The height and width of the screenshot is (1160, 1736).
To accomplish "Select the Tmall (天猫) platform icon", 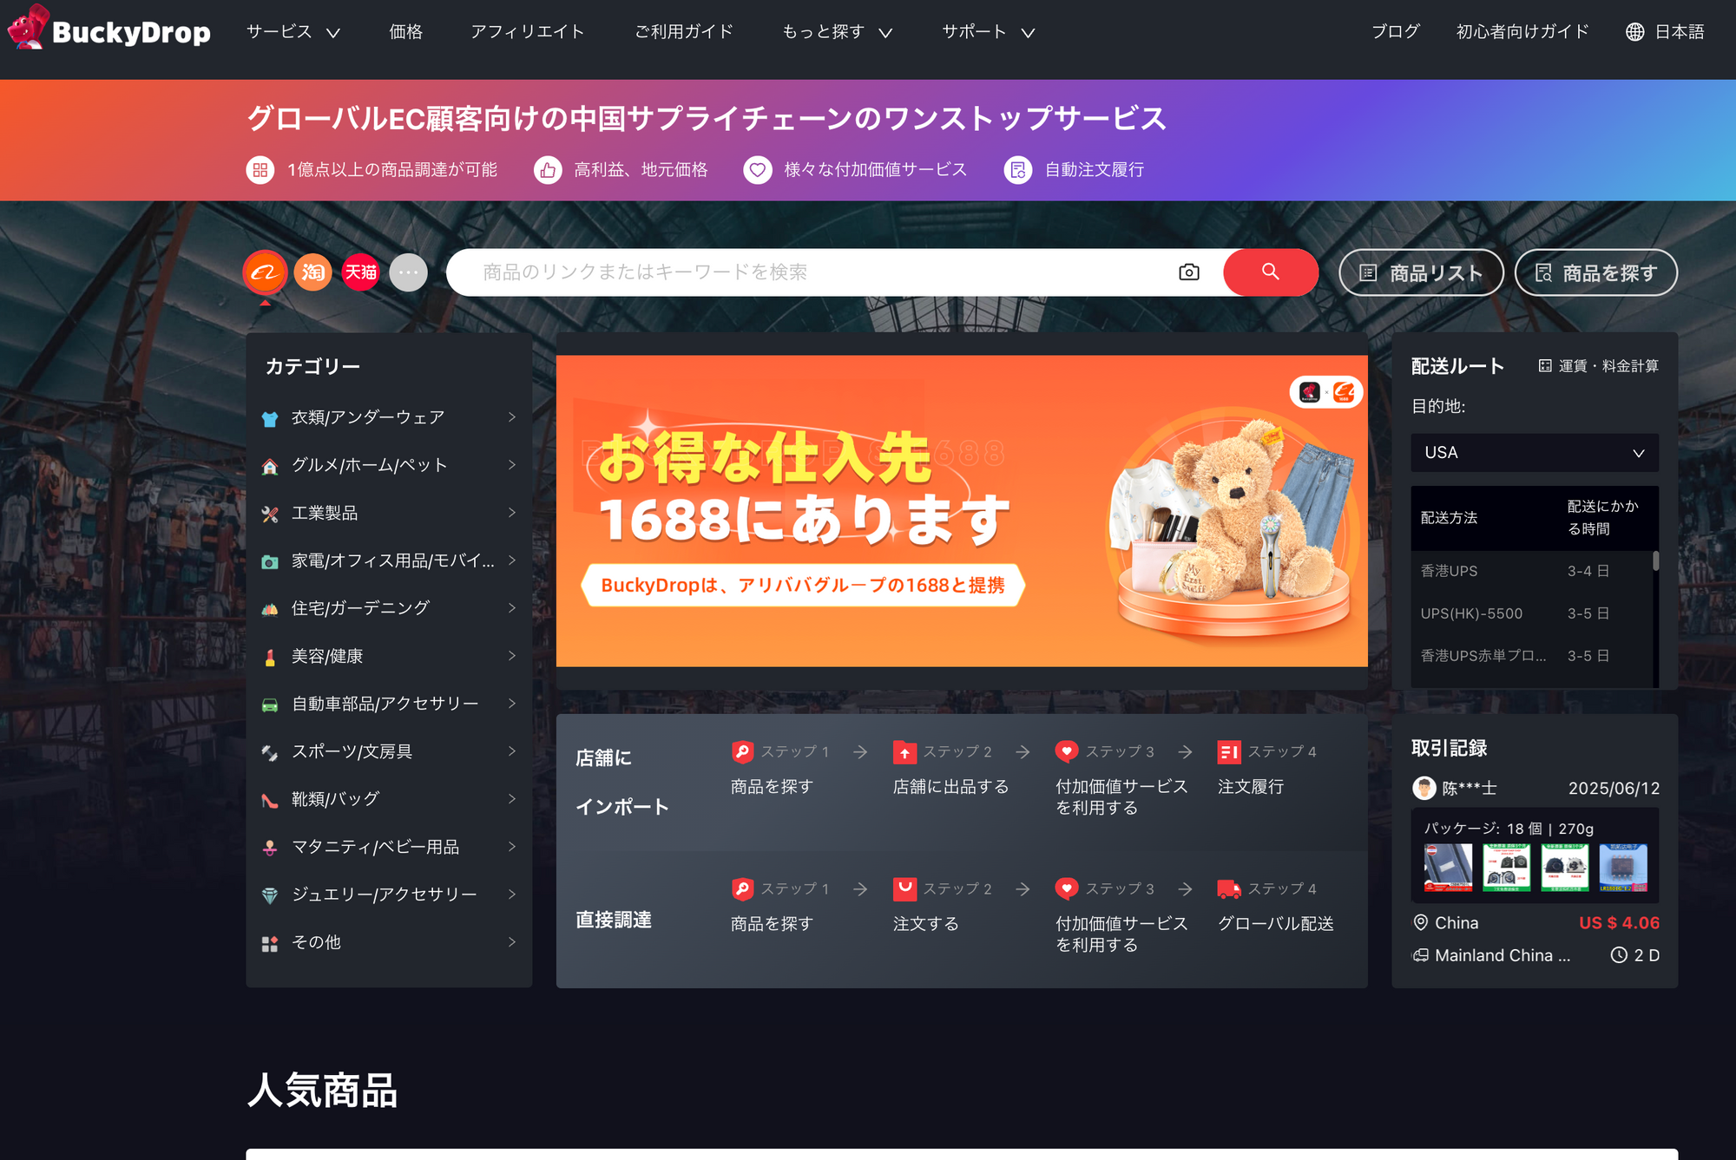I will click(x=361, y=272).
